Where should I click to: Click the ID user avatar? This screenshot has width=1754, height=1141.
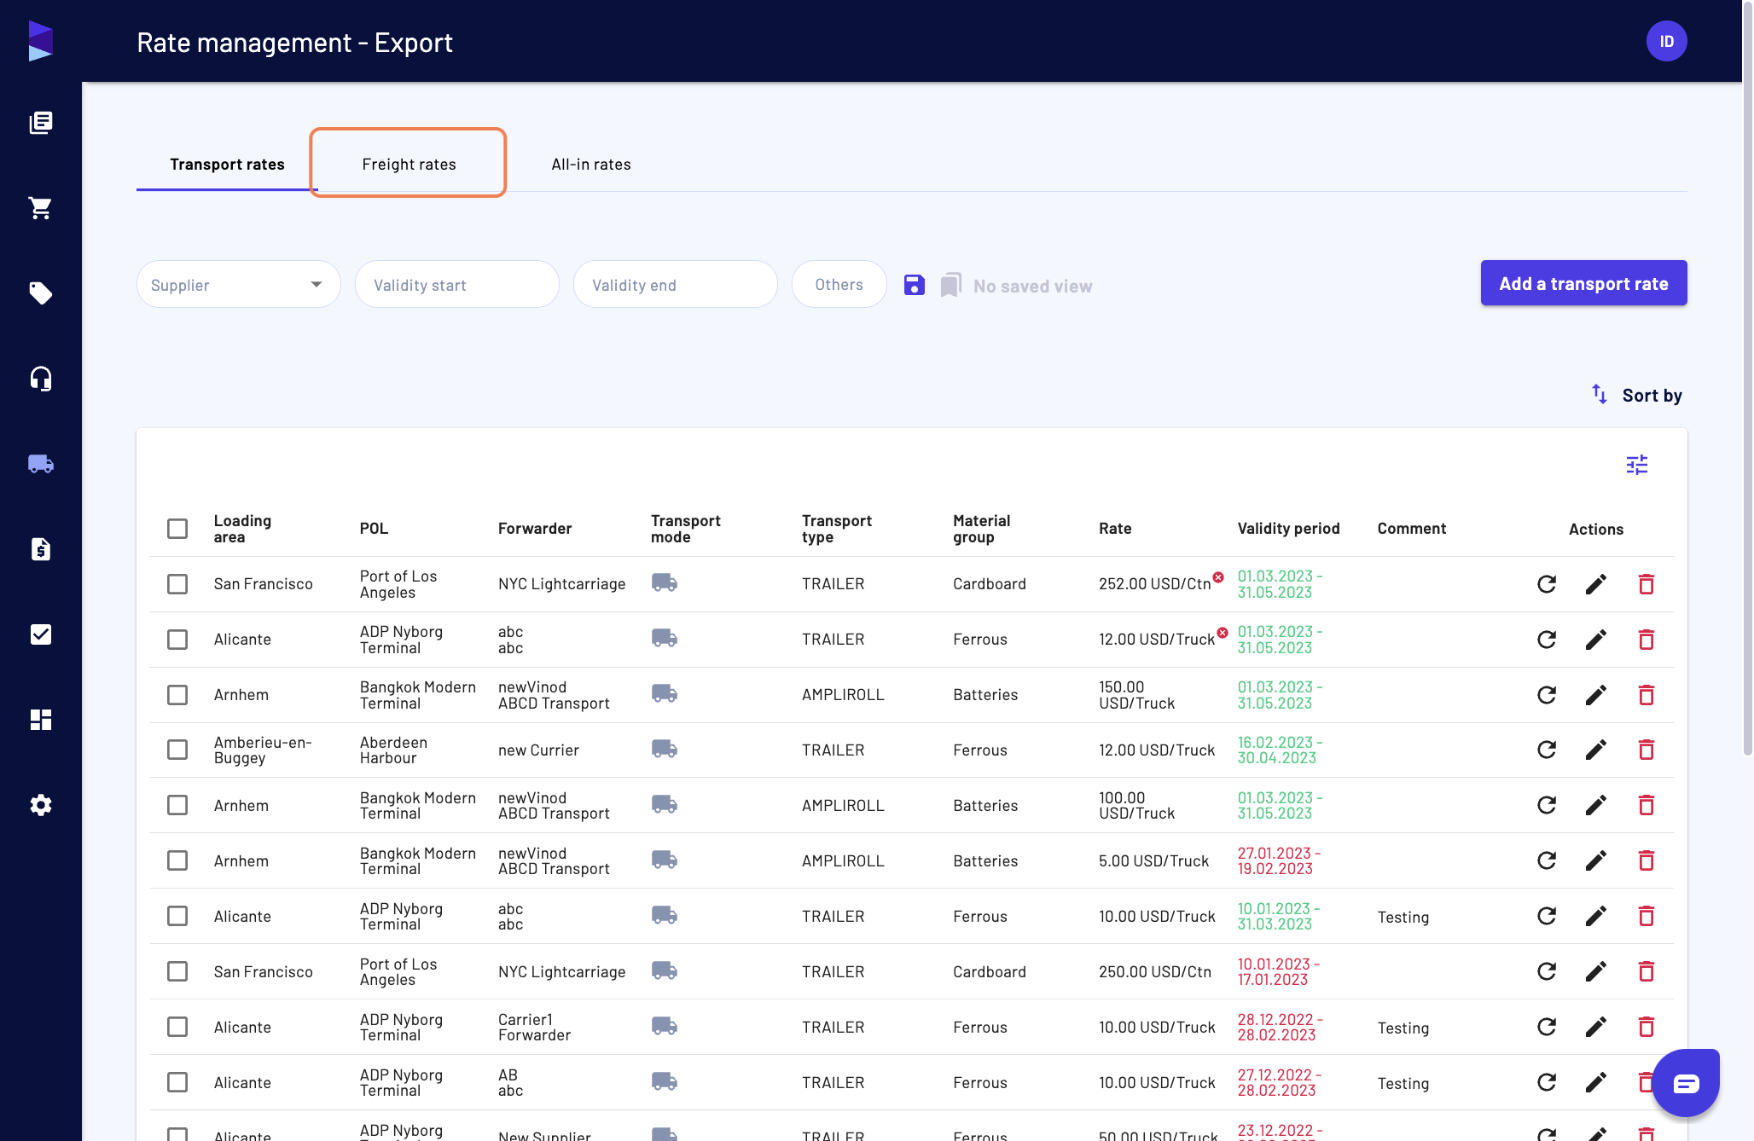point(1666,41)
